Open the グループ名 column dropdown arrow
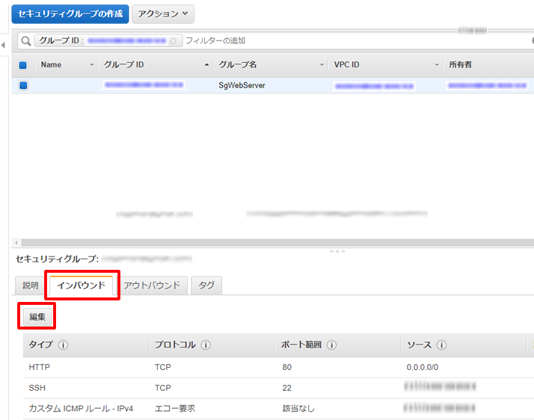The image size is (534, 420). [x=322, y=65]
